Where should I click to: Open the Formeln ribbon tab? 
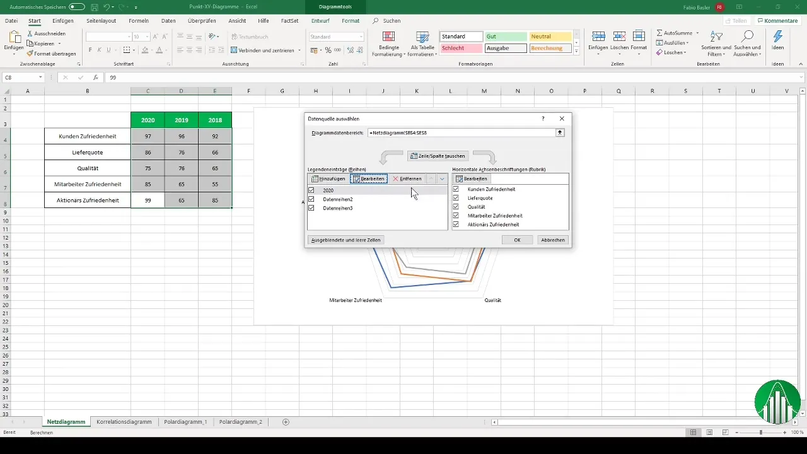pos(139,21)
